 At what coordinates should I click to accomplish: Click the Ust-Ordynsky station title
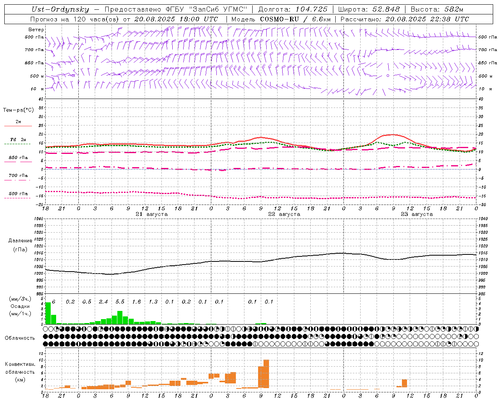click(60, 10)
